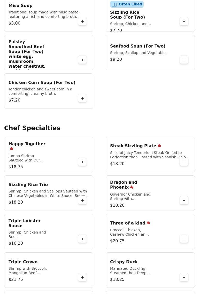Add Paisley Smoothed Beef Soup plus icon
Screen dimensions: 199x294
pos(82,60)
